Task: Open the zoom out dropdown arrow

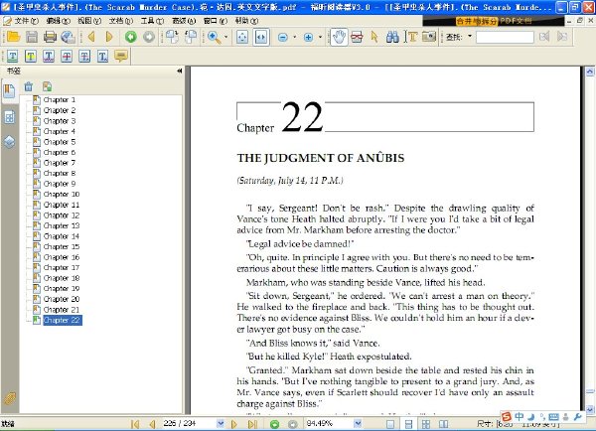Action: 295,37
